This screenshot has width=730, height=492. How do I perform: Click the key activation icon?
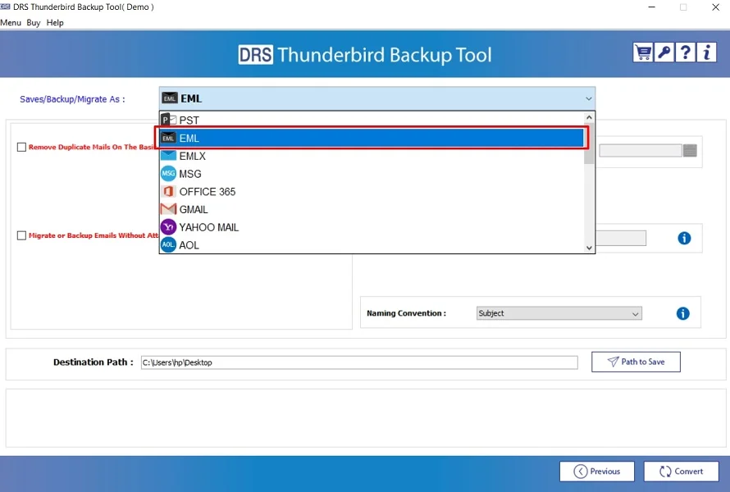[x=664, y=52]
